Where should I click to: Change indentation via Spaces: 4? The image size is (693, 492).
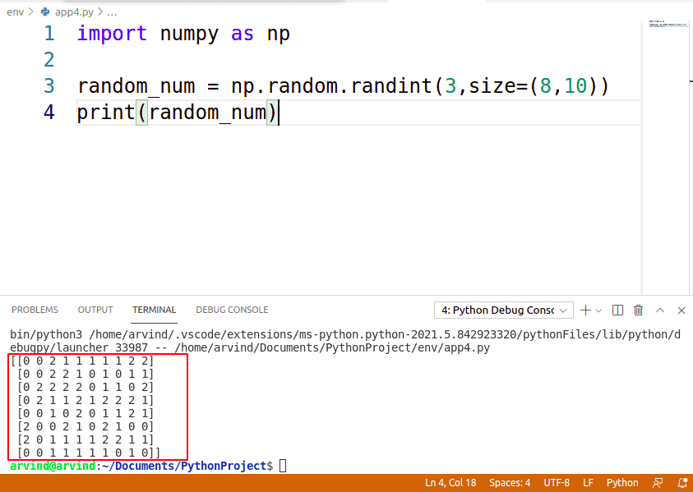[510, 483]
